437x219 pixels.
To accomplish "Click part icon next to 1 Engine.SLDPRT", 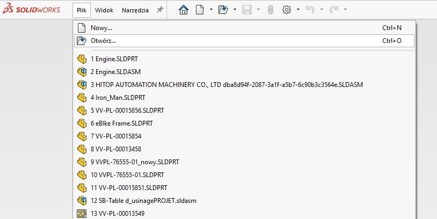I will pyautogui.click(x=82, y=59).
